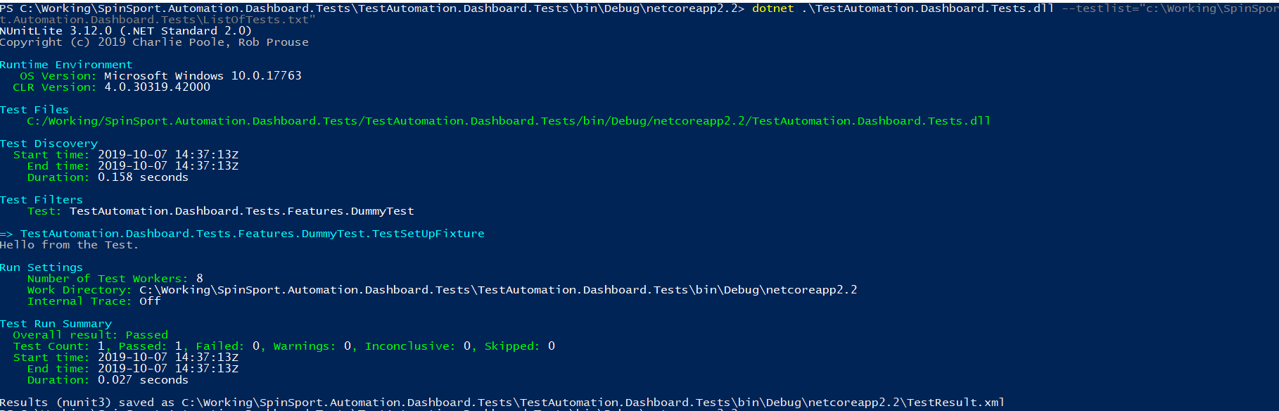1279x411 pixels.
Task: Click the Work Directory path
Action: coord(498,290)
